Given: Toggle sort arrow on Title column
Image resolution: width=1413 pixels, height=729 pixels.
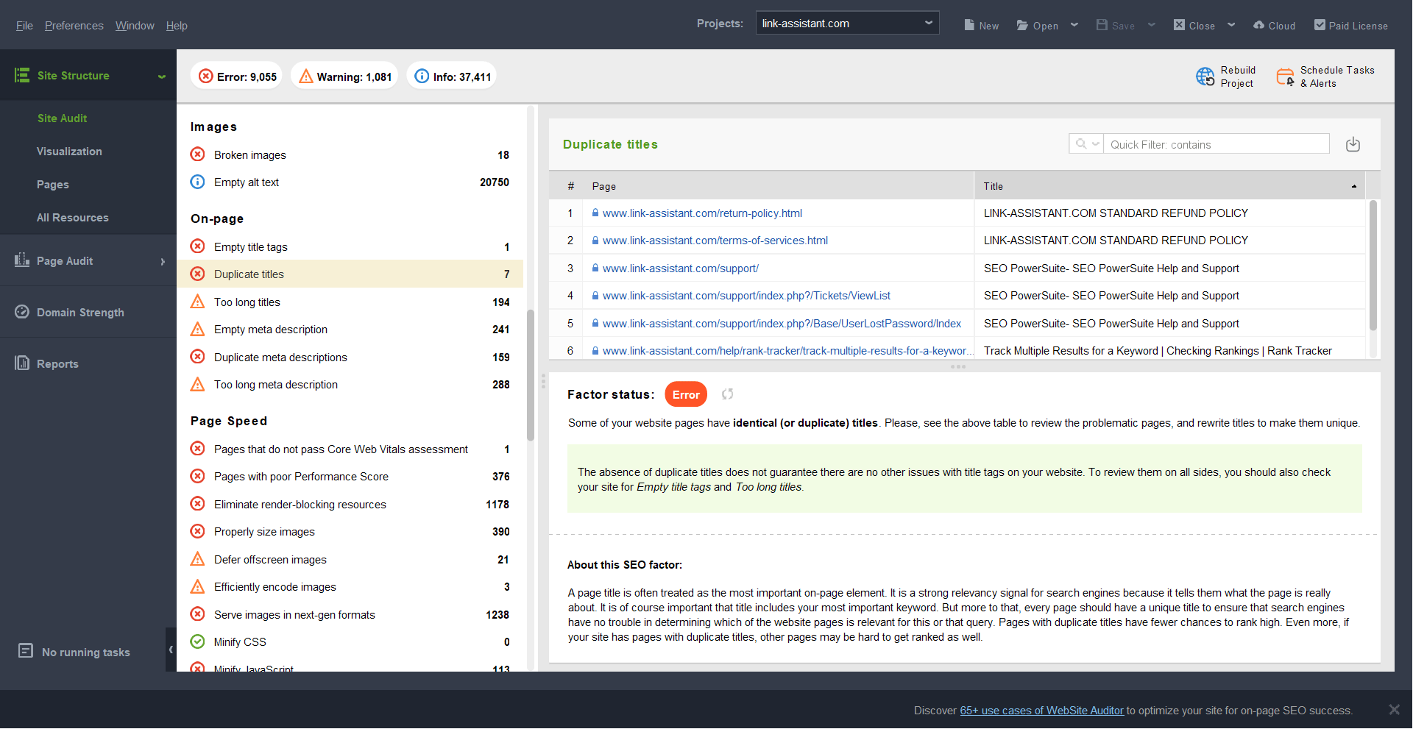Looking at the screenshot, I should pyautogui.click(x=1353, y=186).
